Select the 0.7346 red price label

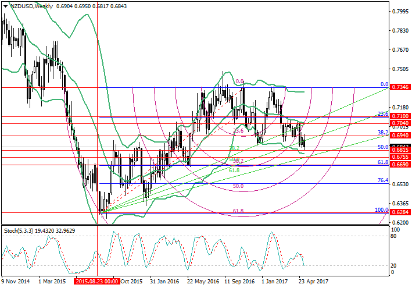click(x=400, y=87)
